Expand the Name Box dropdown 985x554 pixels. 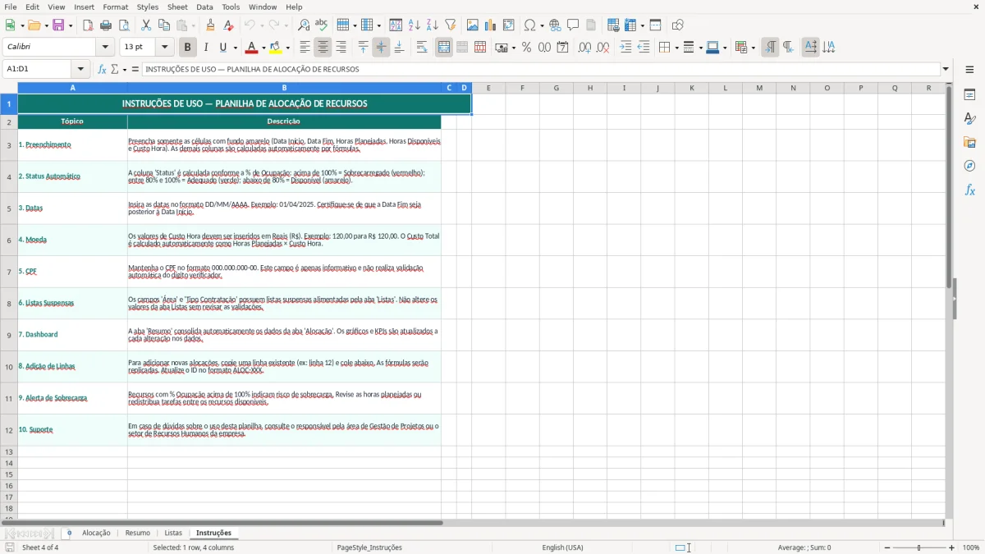pos(80,69)
